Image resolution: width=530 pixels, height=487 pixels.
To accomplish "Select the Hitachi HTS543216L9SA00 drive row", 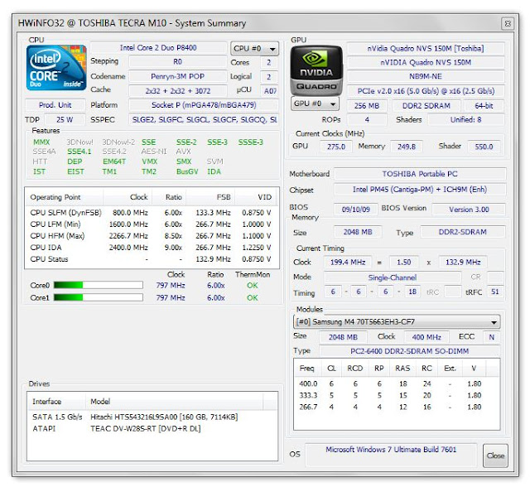I will pos(152,417).
